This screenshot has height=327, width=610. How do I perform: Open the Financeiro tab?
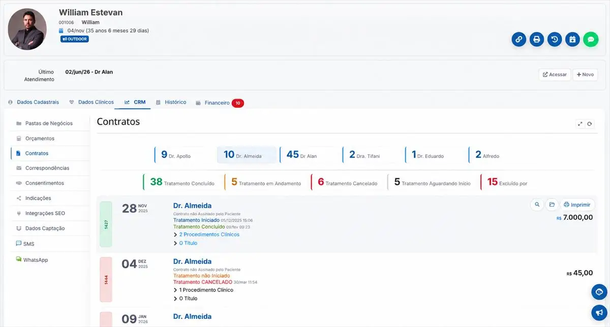point(220,103)
